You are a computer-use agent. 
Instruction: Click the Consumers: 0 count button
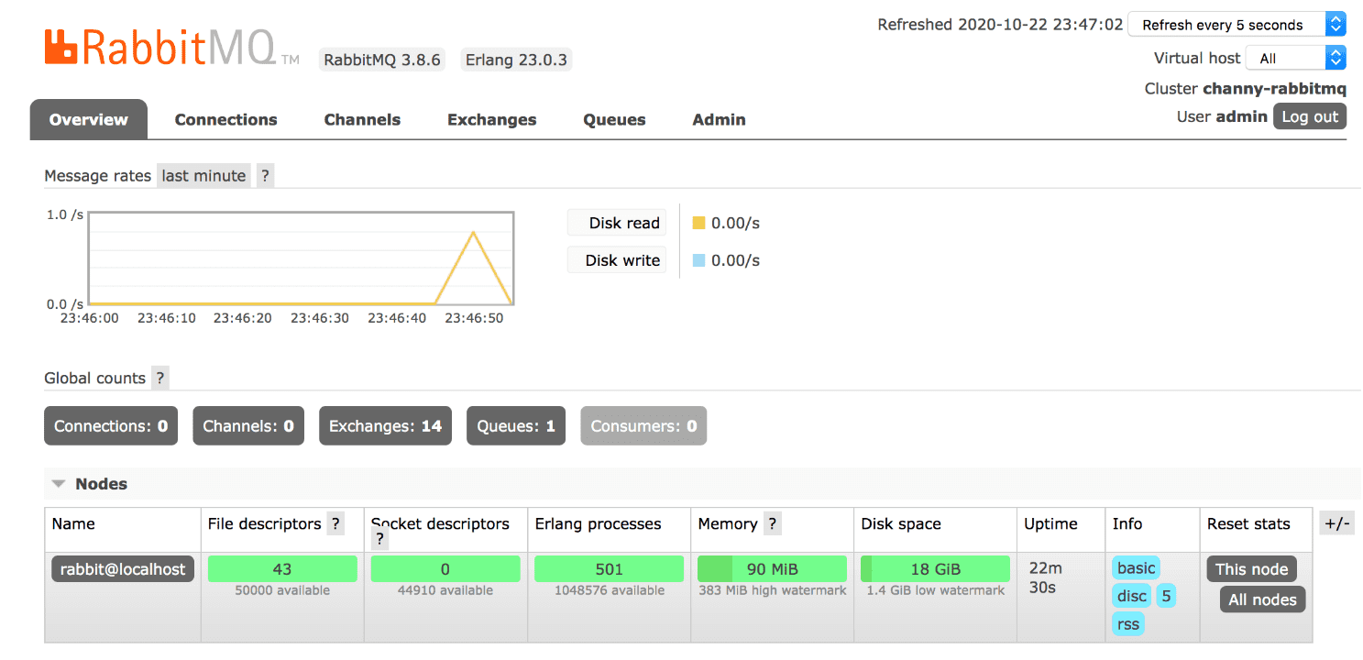click(x=643, y=426)
